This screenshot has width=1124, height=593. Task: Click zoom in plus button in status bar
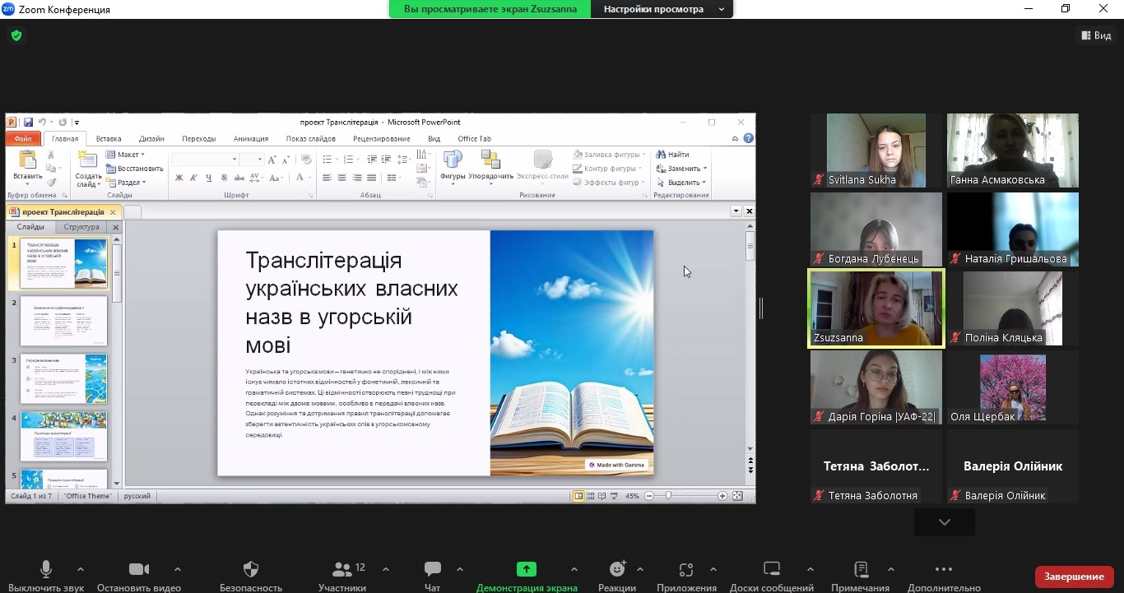(x=722, y=496)
